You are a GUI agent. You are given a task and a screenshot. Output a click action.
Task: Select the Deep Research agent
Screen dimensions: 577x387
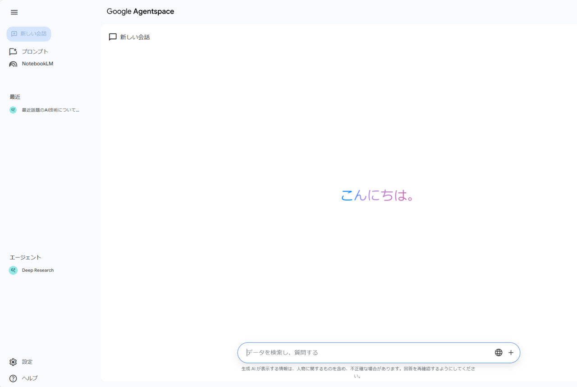pos(32,270)
